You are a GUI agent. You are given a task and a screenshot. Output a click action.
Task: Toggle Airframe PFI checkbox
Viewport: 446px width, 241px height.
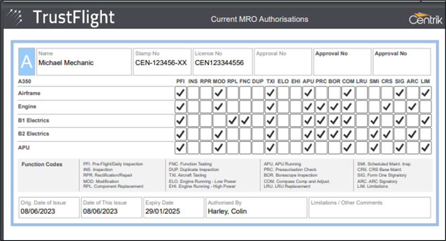click(180, 93)
